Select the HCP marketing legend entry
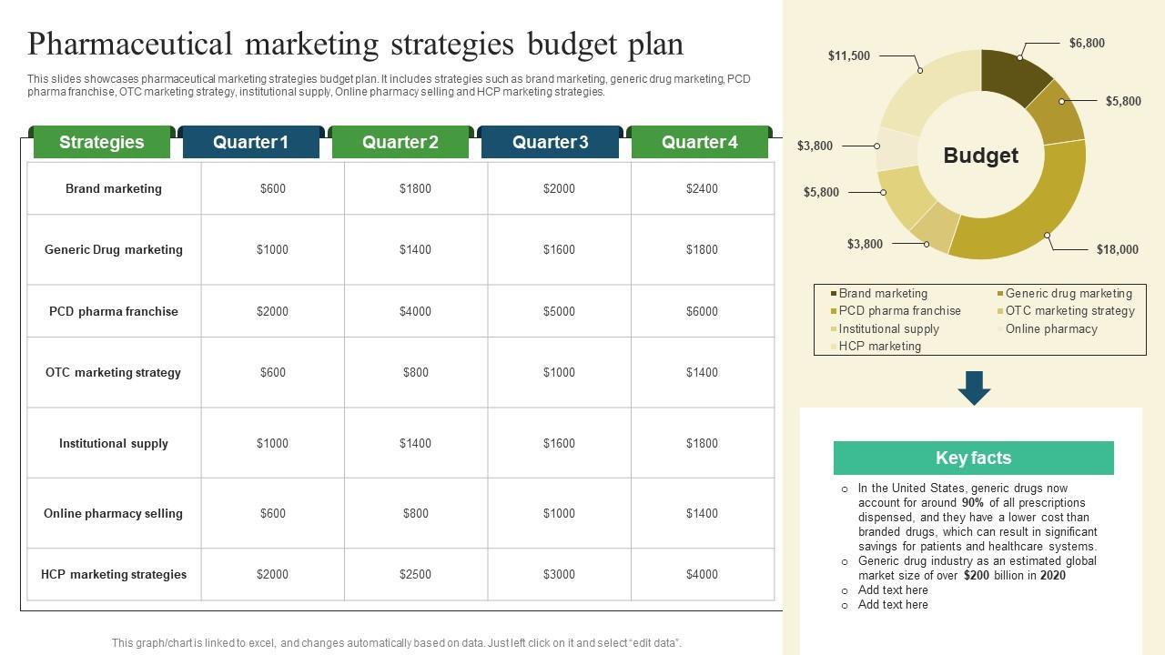The height and width of the screenshot is (655, 1165). click(x=879, y=347)
